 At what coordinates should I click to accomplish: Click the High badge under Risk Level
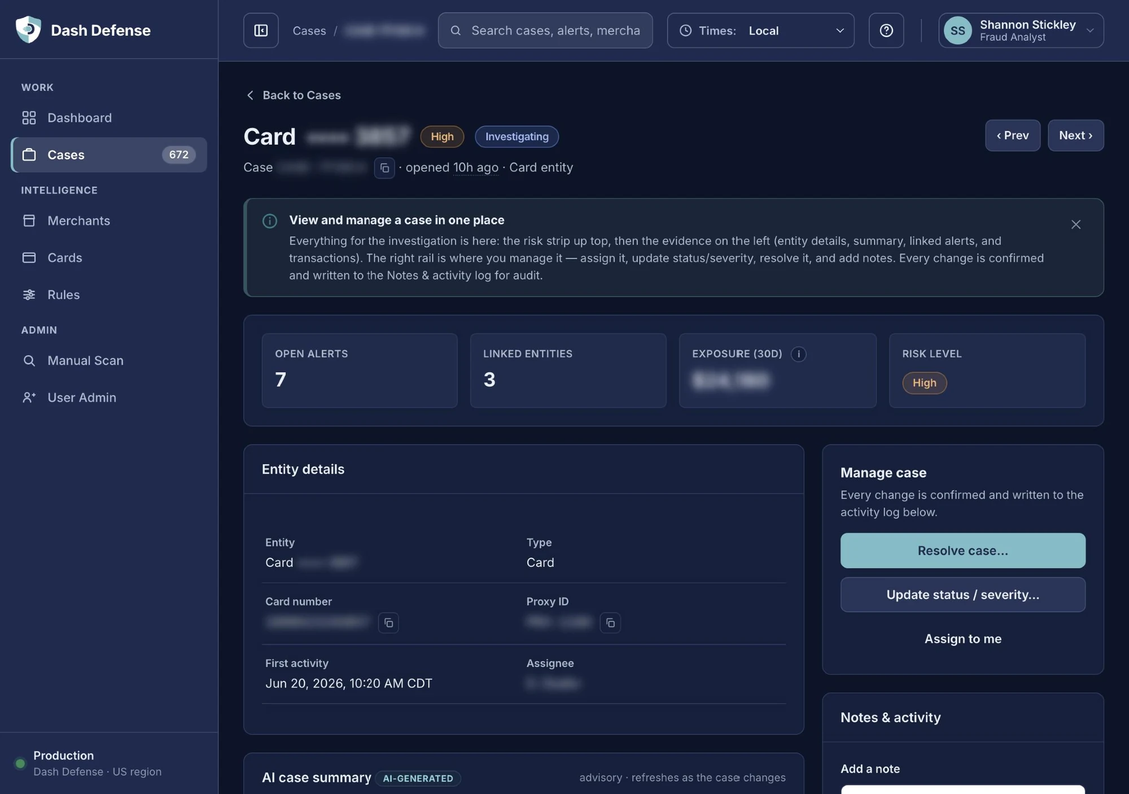point(924,383)
